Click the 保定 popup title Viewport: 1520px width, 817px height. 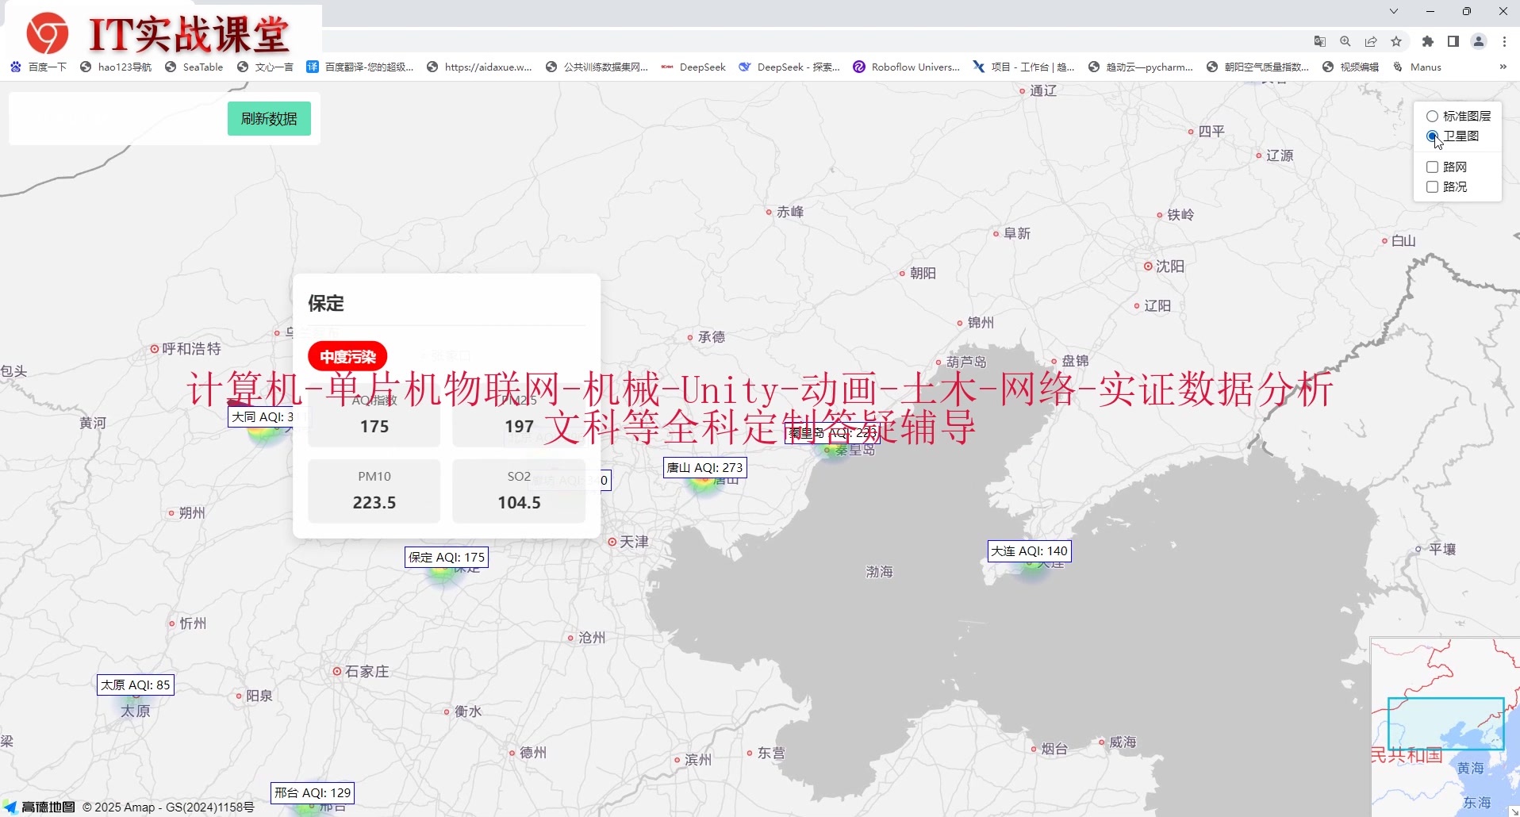pyautogui.click(x=326, y=303)
